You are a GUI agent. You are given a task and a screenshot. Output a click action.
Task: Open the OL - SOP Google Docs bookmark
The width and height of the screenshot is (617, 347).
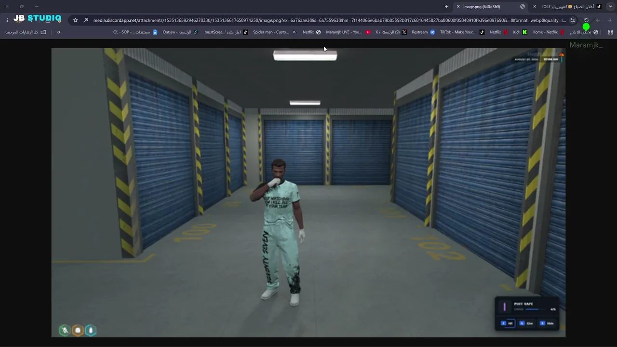[x=135, y=32]
